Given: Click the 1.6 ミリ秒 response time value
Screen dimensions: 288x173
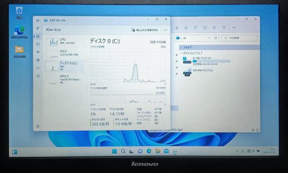Looking at the screenshot, I should coord(117,114).
